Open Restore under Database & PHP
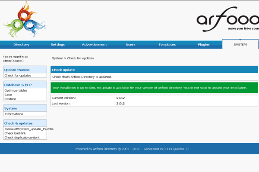This screenshot has height=172, width=259. point(10,99)
